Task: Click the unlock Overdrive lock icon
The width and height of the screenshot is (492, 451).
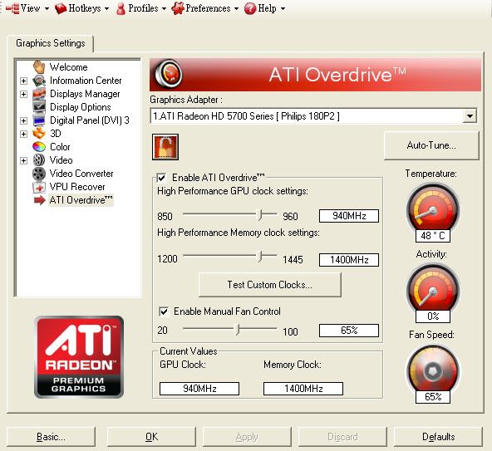Action: click(165, 147)
